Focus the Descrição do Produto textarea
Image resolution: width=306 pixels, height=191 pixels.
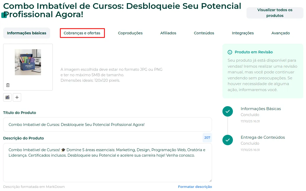(x=108, y=163)
